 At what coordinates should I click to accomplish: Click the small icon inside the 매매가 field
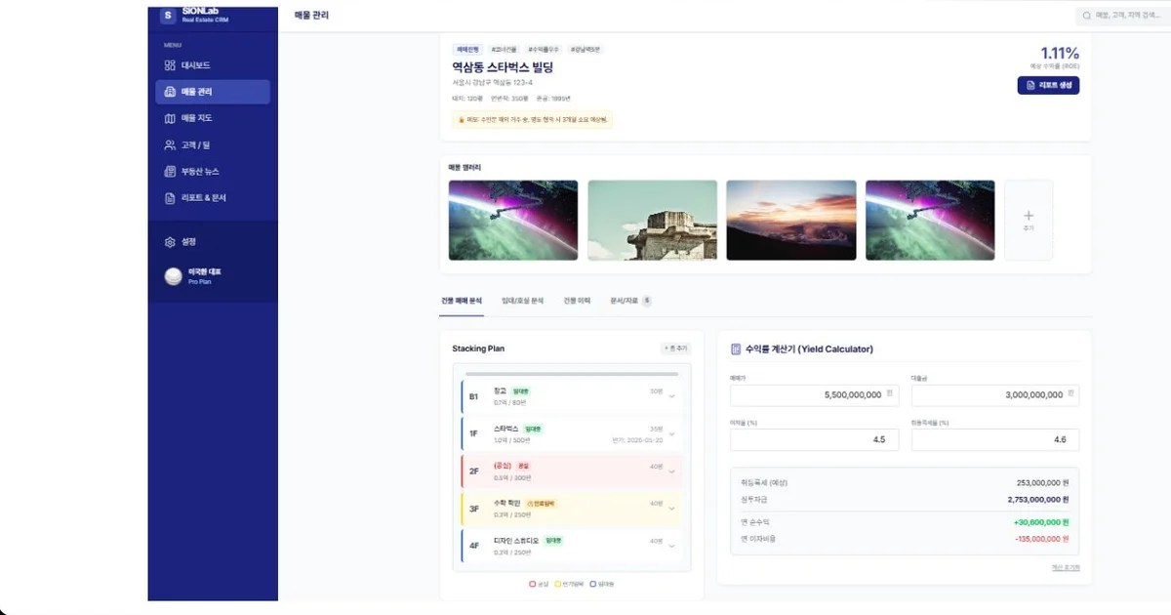point(889,394)
